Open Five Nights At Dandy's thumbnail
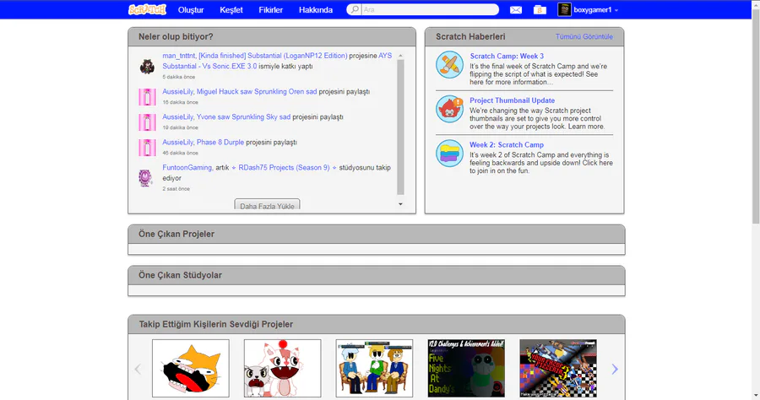 pyautogui.click(x=466, y=368)
